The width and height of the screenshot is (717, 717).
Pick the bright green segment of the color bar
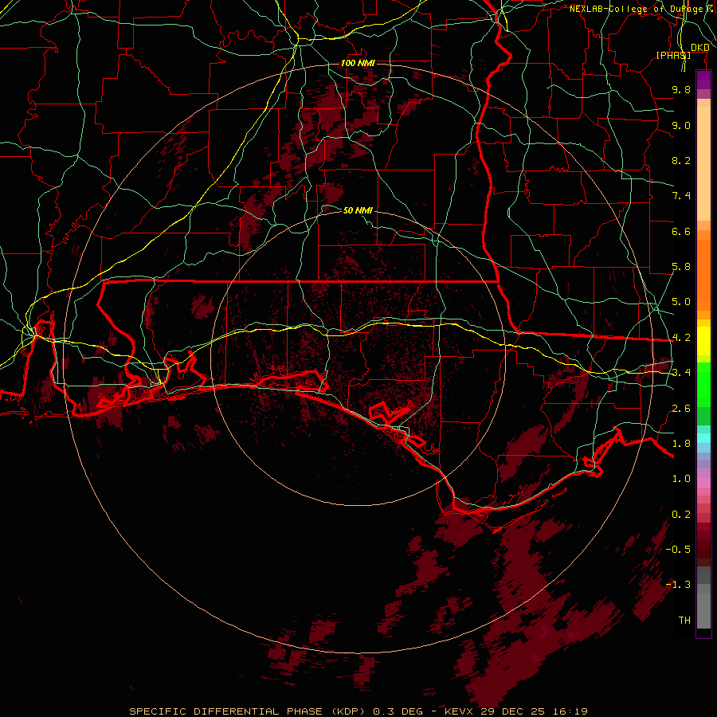pyautogui.click(x=703, y=384)
